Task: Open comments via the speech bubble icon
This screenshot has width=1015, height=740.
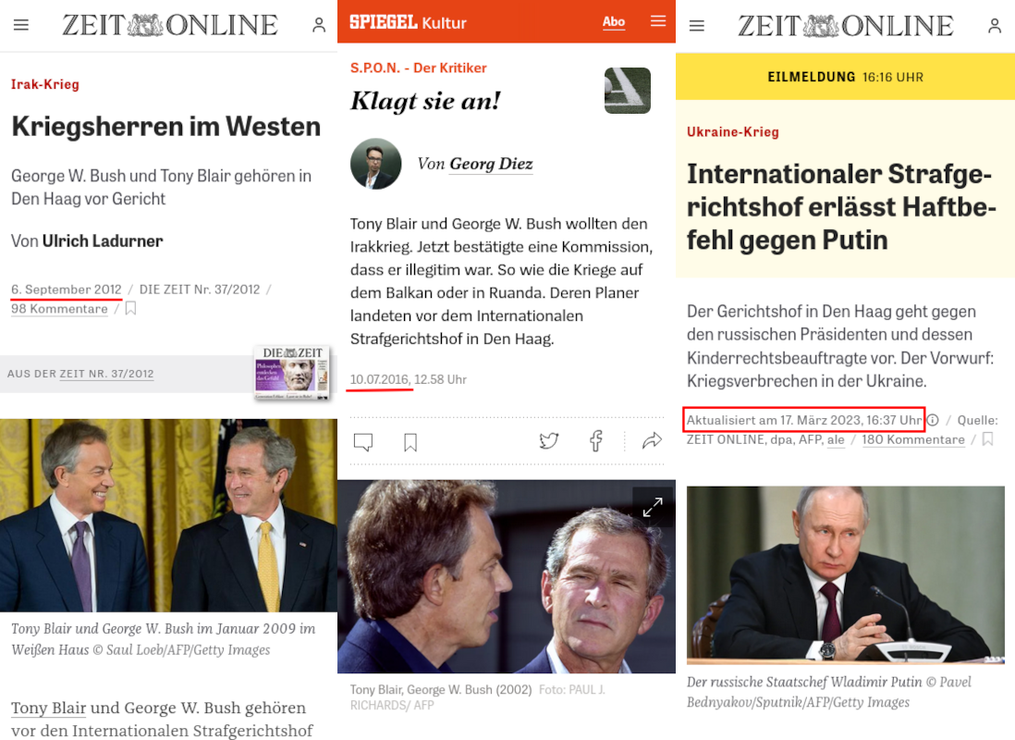Action: (x=363, y=442)
